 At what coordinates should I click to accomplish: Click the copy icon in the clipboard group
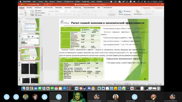pos(25,13)
